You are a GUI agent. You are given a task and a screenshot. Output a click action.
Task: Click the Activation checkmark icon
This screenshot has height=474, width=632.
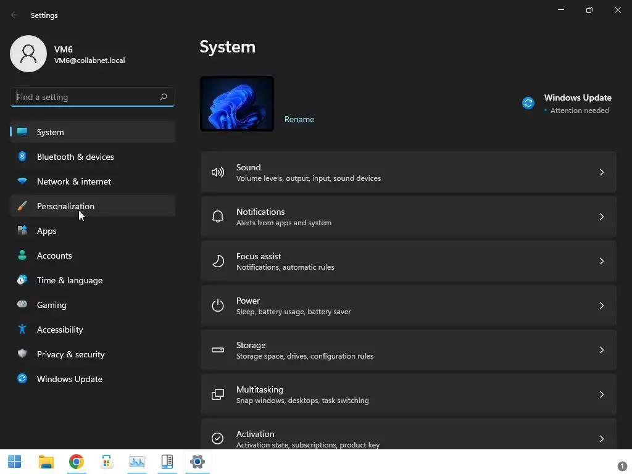[x=218, y=438]
